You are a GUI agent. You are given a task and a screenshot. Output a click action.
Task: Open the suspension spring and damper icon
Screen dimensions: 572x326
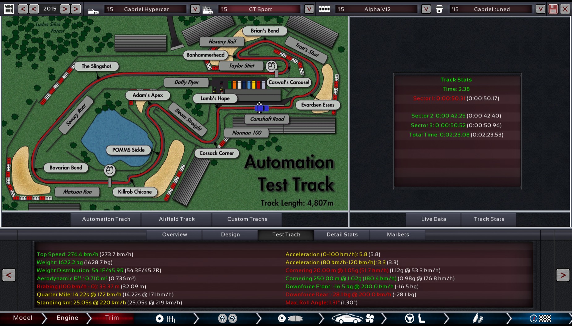coord(478,319)
